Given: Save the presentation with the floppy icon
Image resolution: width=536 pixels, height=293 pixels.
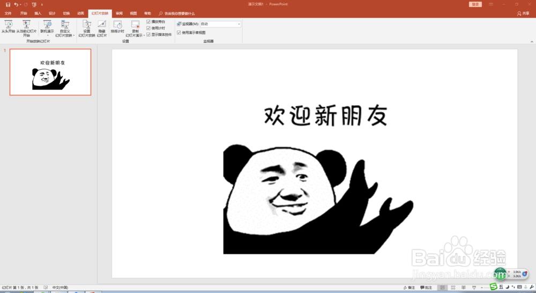Looking at the screenshot, I should [x=8, y=4].
